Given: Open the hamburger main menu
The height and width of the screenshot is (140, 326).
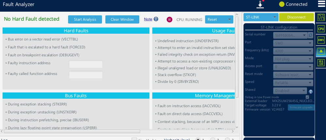Looking at the screenshot, I should (321, 4).
